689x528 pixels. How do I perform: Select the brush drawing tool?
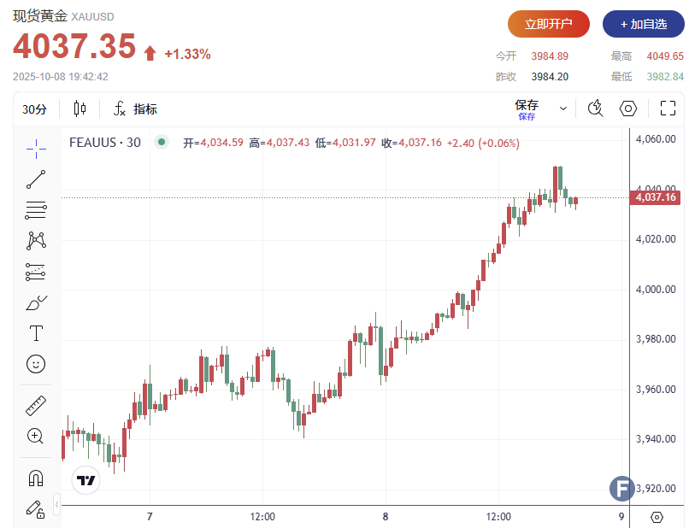(x=36, y=302)
